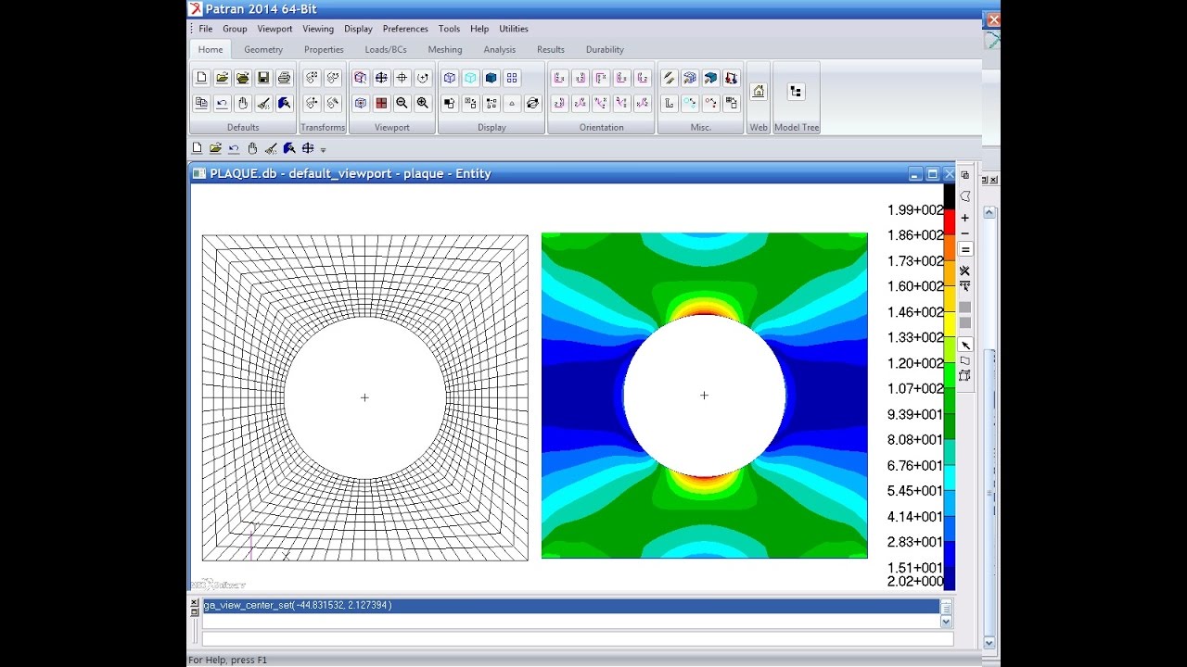
Task: Click the Print icon in the Defaults group
Action: tap(284, 78)
